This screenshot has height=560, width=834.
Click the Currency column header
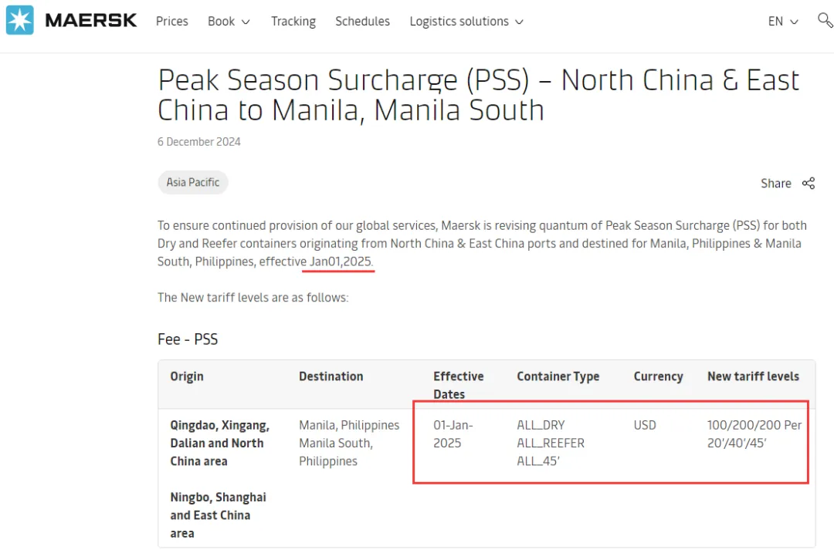[x=658, y=376]
